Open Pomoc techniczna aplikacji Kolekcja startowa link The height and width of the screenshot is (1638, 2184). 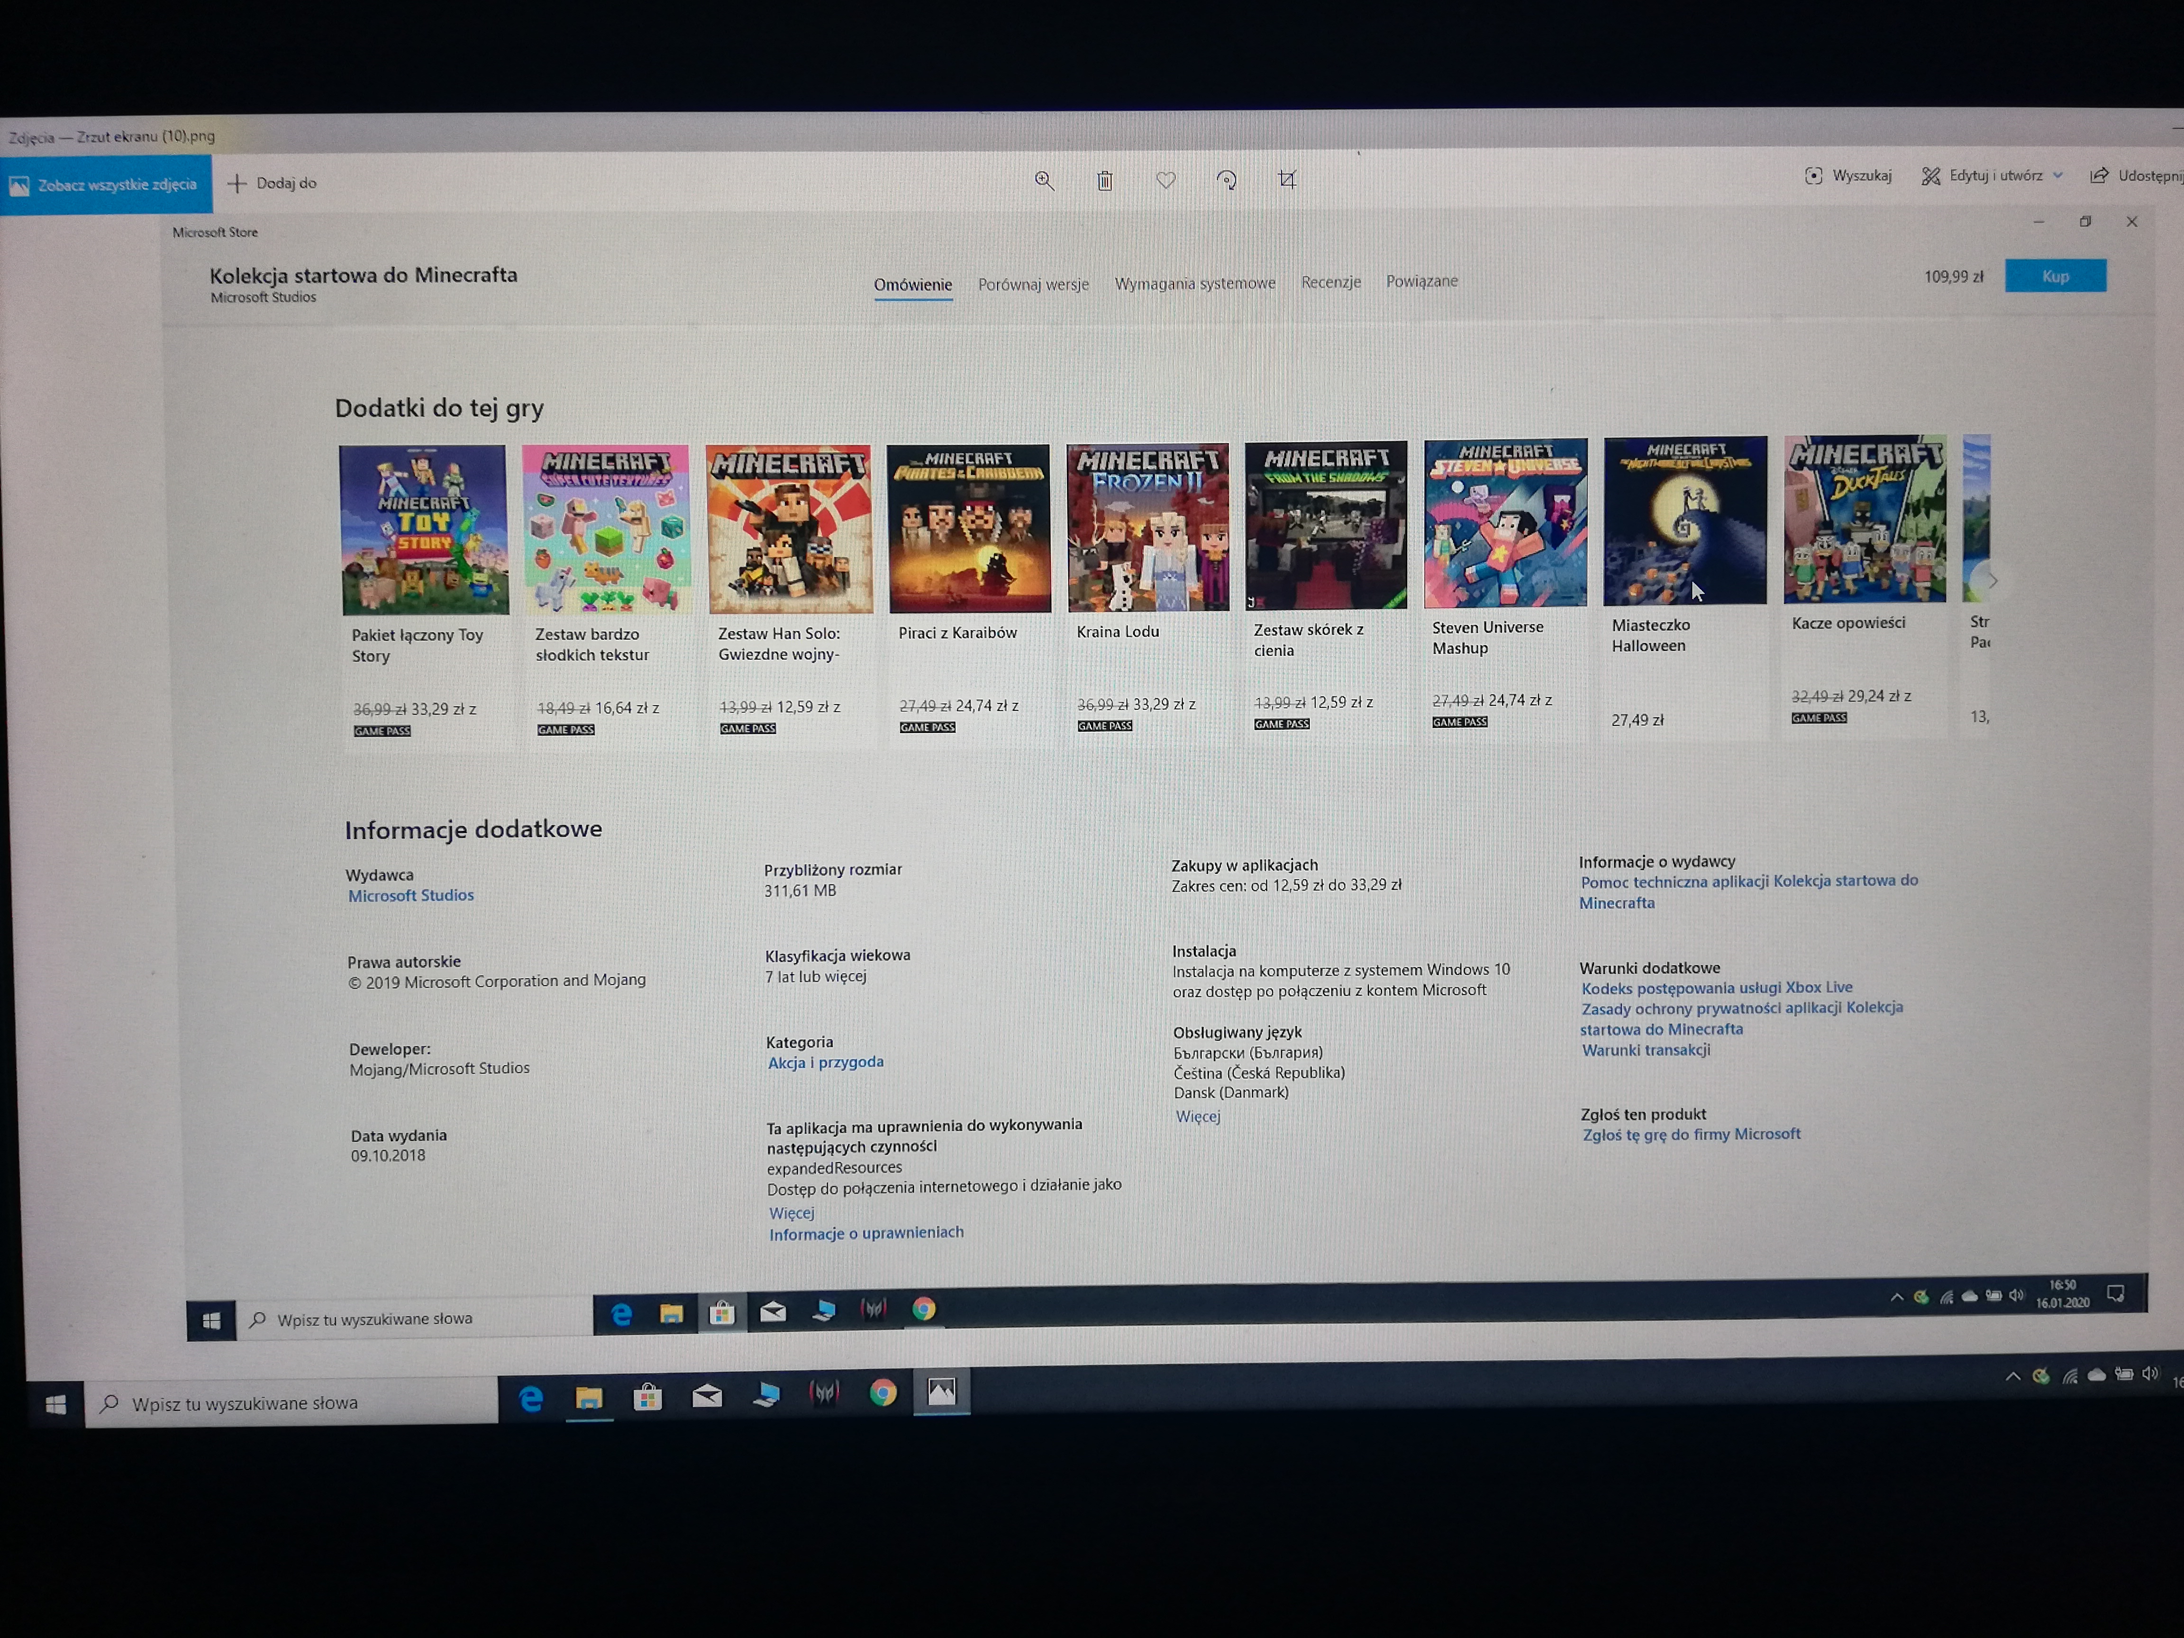pos(1747,892)
